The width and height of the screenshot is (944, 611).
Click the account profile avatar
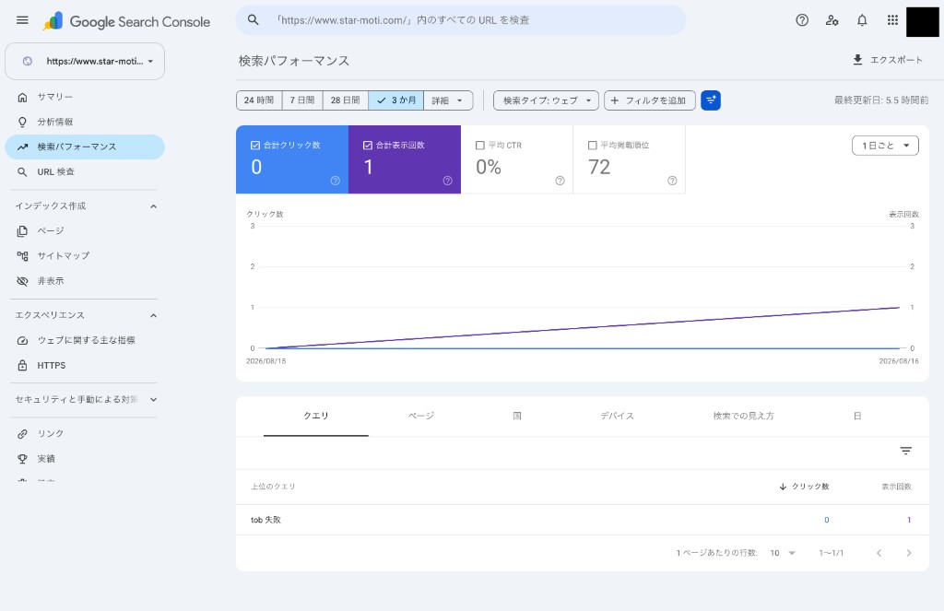[922, 22]
